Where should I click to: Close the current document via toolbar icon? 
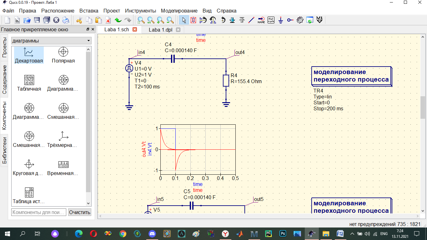pos(56,20)
